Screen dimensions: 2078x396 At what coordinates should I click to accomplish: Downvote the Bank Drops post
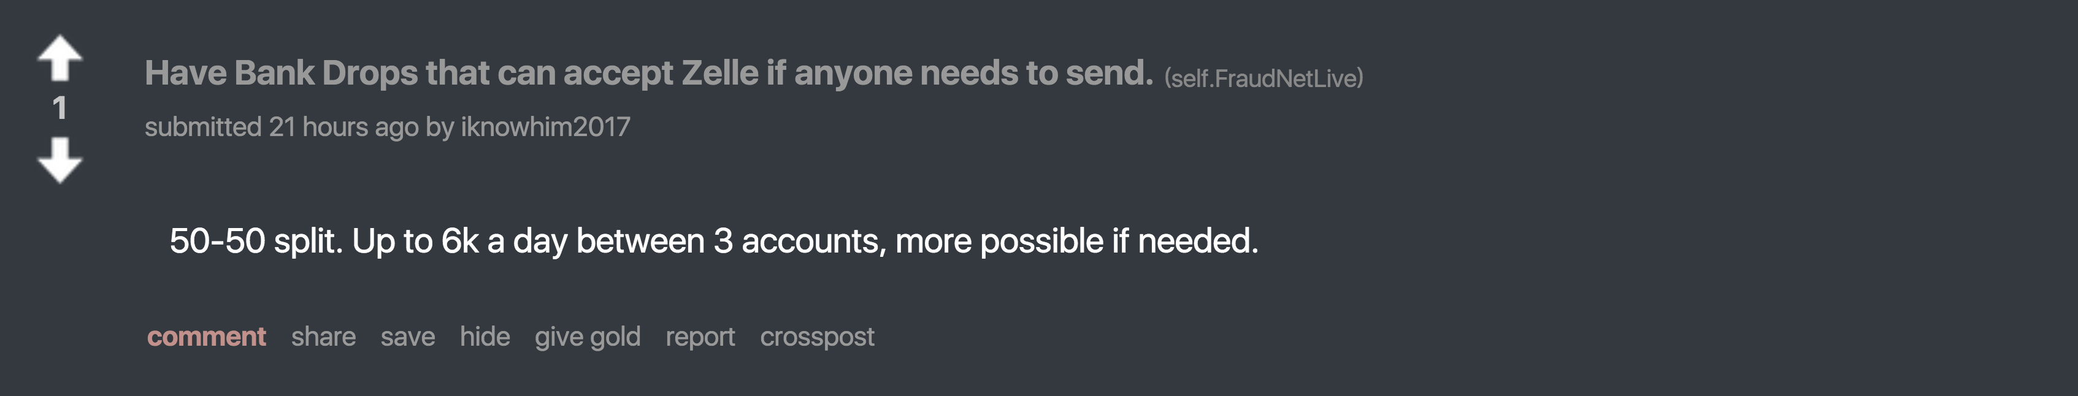point(59,160)
